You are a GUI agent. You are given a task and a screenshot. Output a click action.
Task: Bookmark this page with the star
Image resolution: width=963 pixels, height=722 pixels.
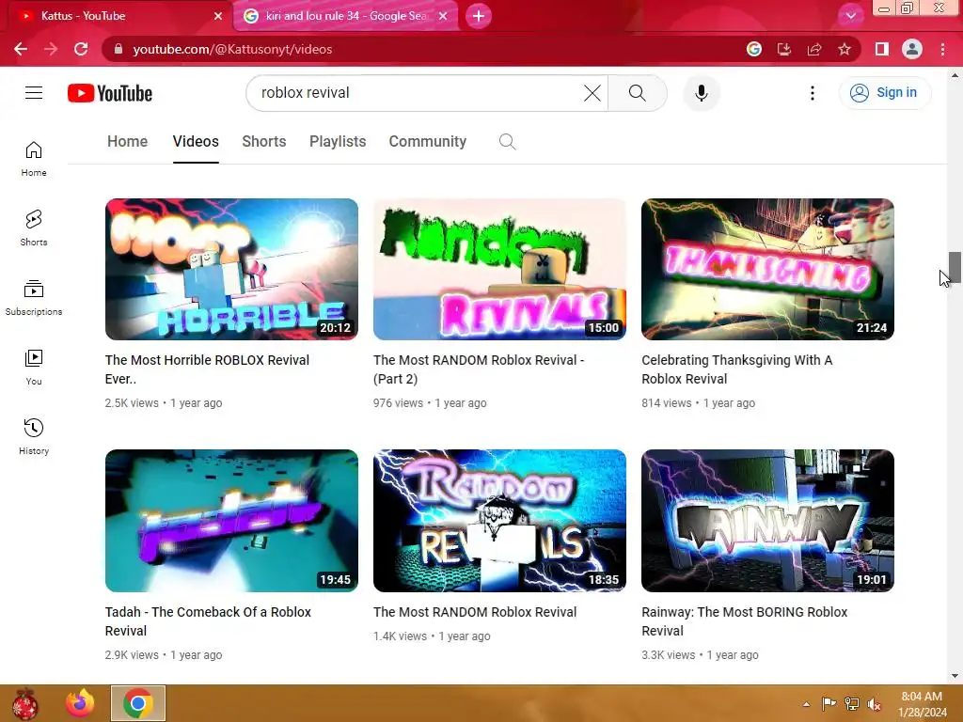pos(845,49)
